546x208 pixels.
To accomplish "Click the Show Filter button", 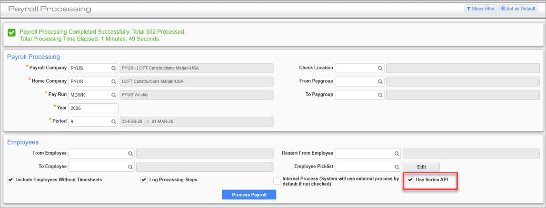I will pos(480,9).
